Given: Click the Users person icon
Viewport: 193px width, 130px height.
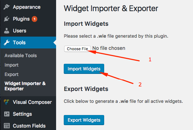Looking at the screenshot, I should (x=7, y=31).
